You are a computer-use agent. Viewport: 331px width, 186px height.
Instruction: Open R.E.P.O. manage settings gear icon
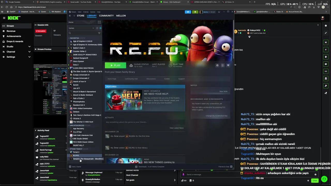pyautogui.click(x=217, y=65)
